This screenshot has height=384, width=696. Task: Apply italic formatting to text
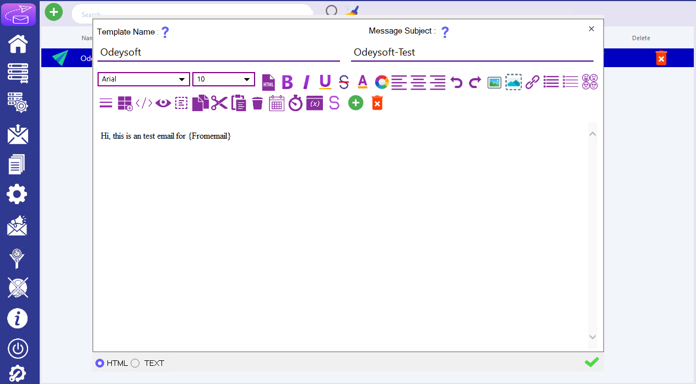[x=306, y=82]
